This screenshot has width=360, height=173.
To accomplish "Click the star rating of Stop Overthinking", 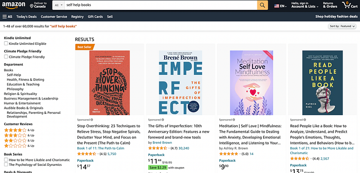I will pyautogui.click(x=86, y=154).
